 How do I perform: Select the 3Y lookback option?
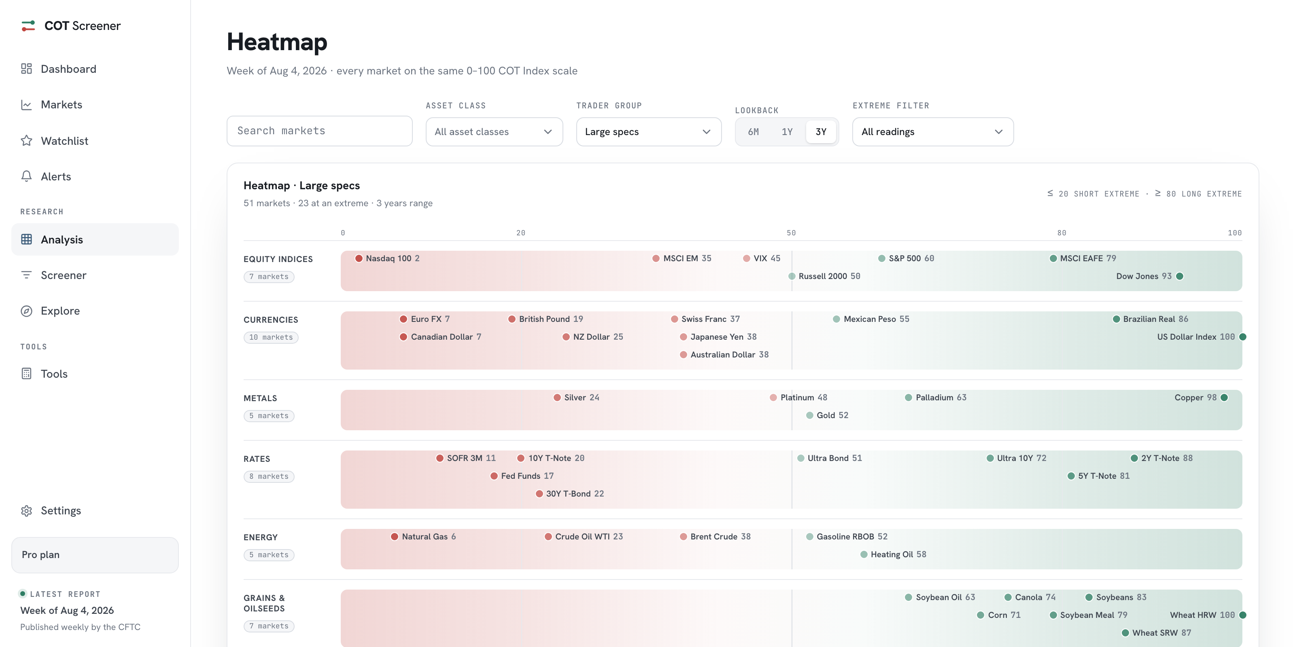point(820,132)
